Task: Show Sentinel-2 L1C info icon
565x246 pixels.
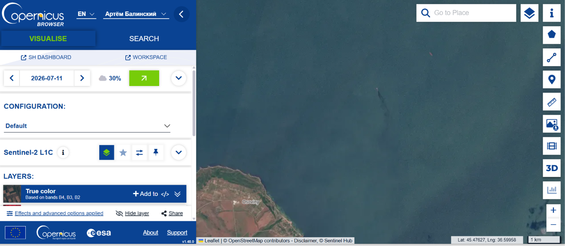Action: 63,152
